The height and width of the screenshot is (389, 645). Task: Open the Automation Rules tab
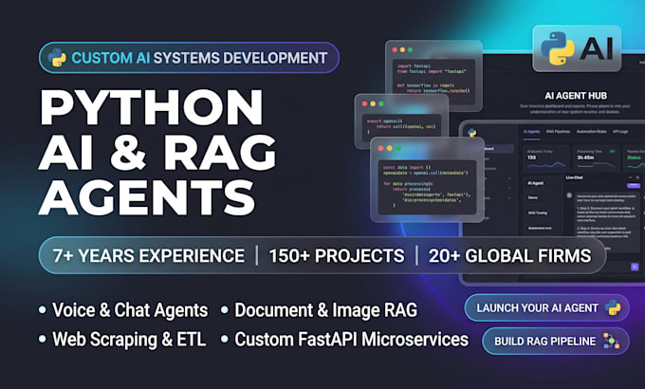[592, 132]
